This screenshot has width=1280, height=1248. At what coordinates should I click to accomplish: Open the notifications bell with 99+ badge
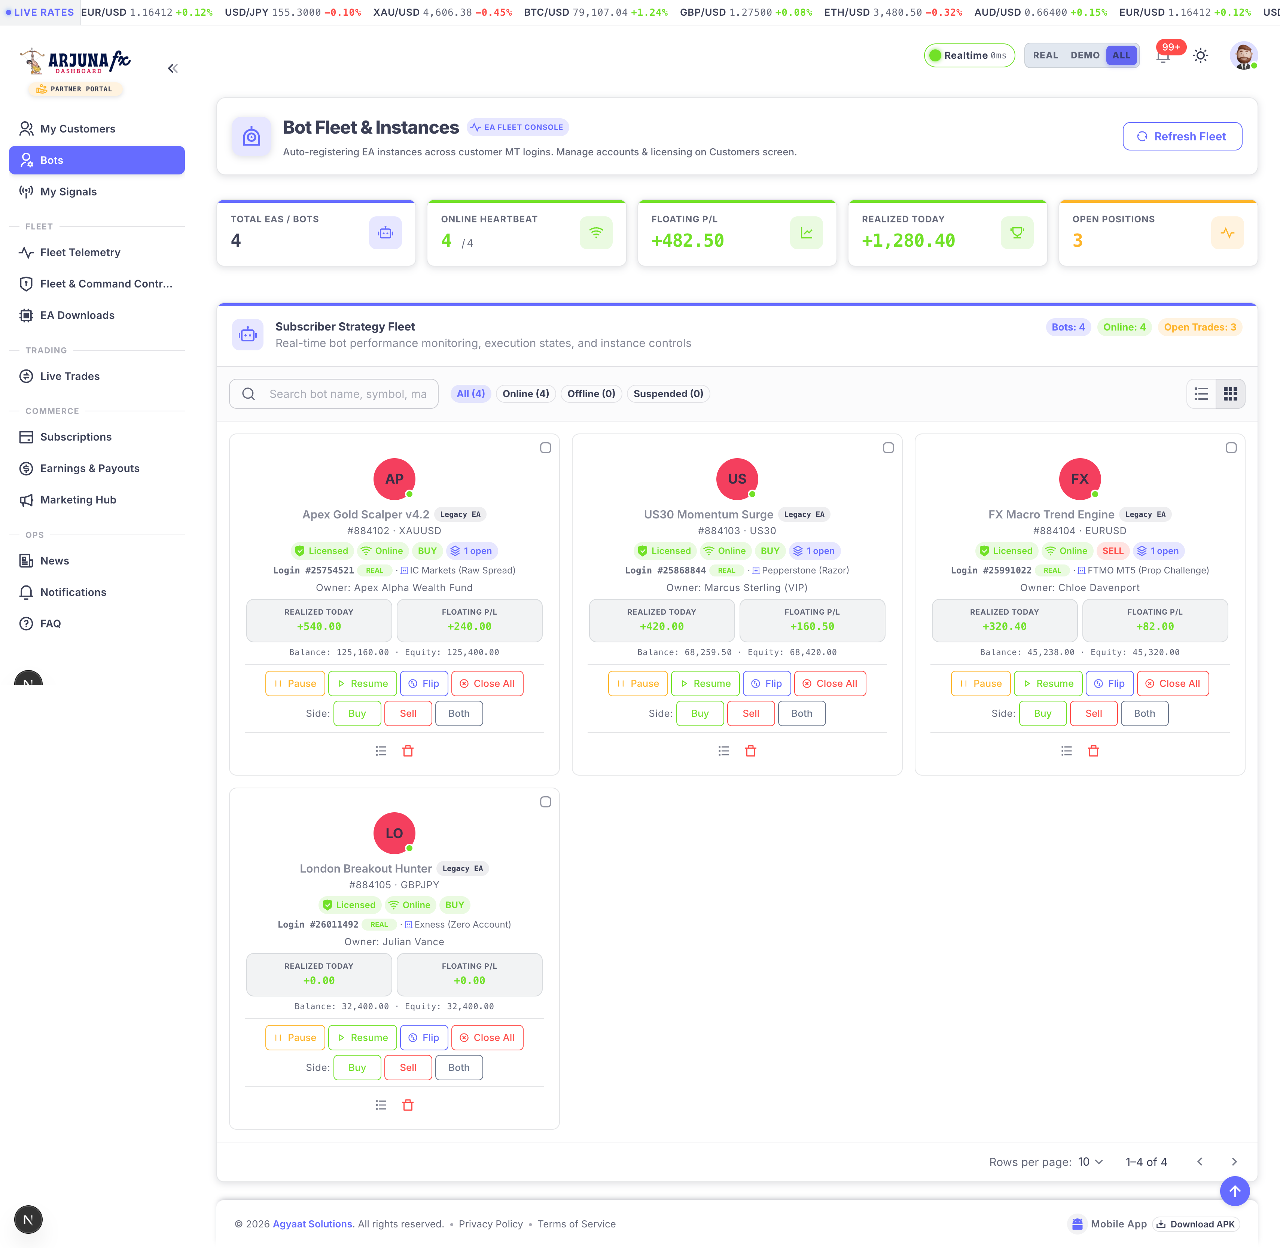(x=1163, y=56)
